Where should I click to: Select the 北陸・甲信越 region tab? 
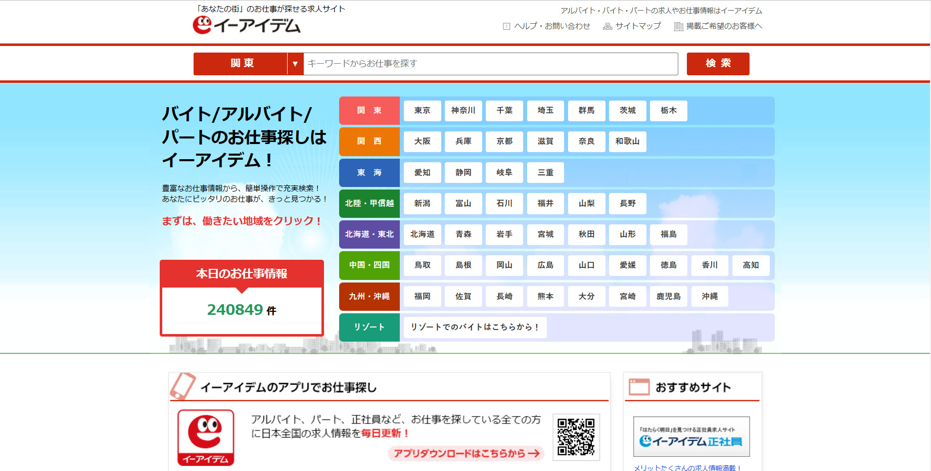(369, 204)
